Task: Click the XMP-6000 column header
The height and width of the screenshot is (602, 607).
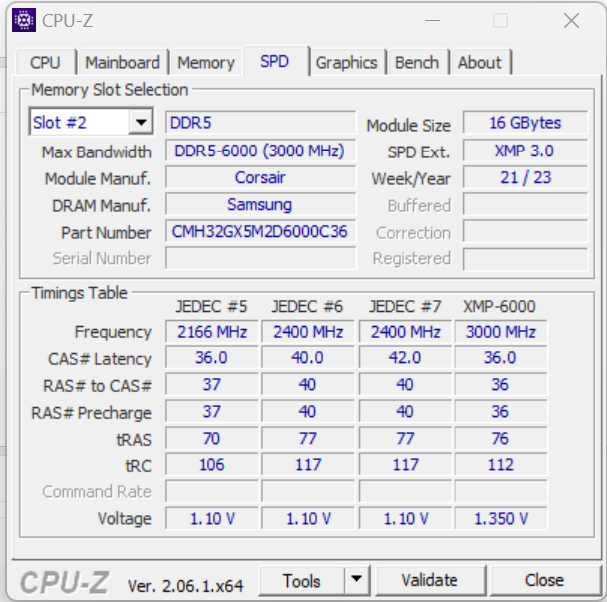Action: pos(499,307)
